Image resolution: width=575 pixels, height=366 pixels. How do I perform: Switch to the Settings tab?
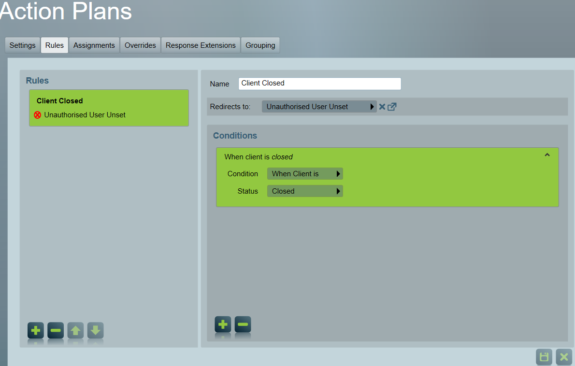coord(22,45)
